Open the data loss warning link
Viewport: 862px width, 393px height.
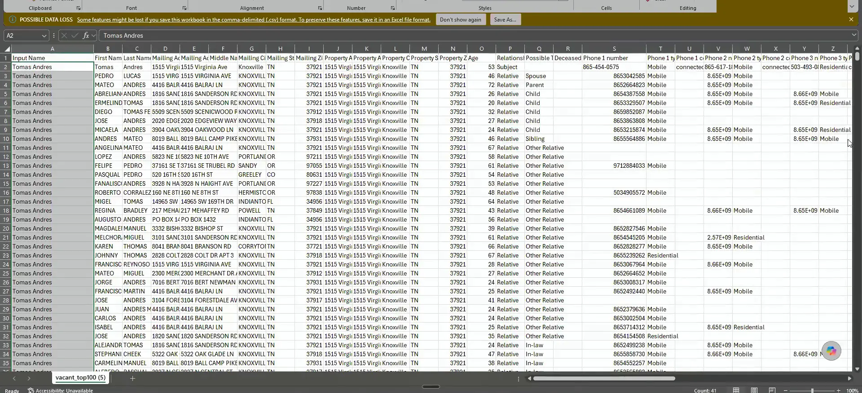[254, 20]
